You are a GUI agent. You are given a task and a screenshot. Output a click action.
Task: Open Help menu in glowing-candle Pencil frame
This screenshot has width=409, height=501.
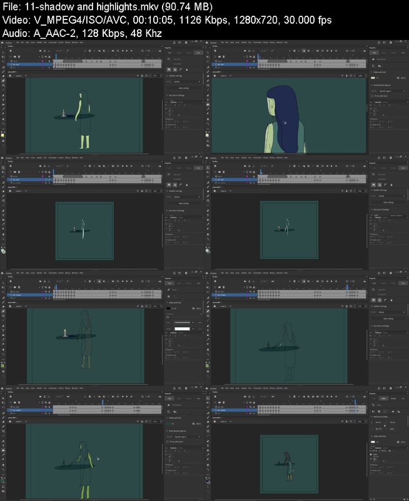81,273
